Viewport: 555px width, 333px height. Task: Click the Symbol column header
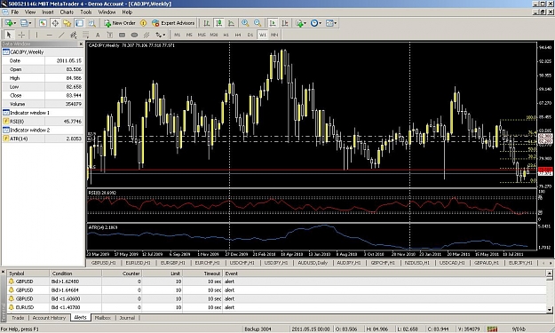pyautogui.click(x=28, y=274)
